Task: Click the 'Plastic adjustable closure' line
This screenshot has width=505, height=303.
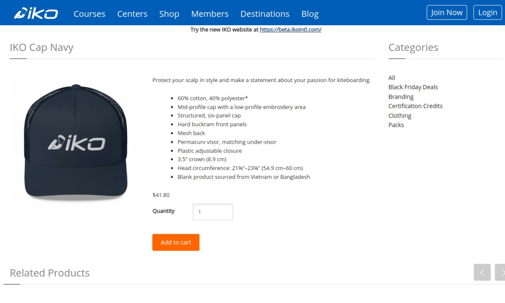Action: point(209,151)
